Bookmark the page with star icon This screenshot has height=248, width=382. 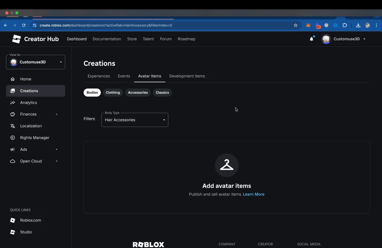coord(295,25)
